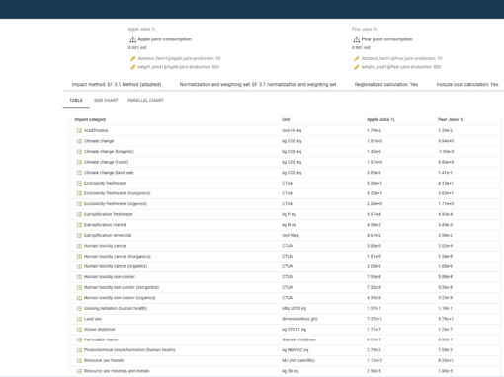This screenshot has height=377, width=504.
Task: Click the Climate change (fossil) row icon
Action: click(x=79, y=162)
